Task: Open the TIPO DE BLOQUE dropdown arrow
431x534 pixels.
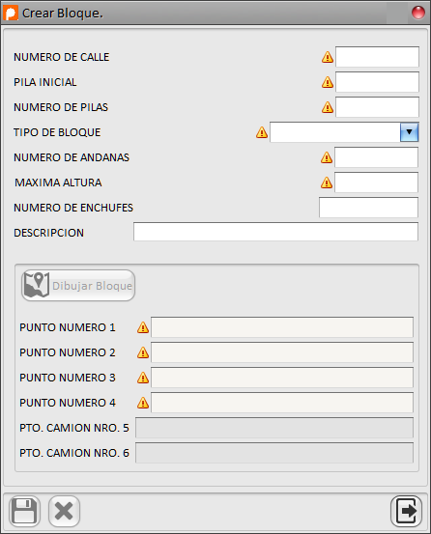Action: 409,132
